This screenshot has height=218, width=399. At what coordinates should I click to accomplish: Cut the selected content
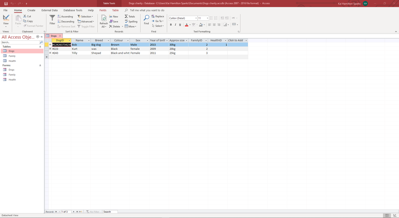point(27,16)
